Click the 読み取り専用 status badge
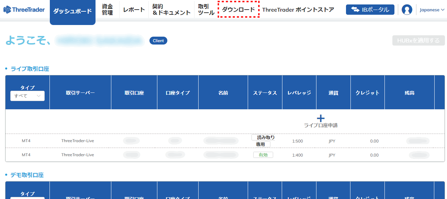Image resolution: width=447 pixels, height=199 pixels. (263, 141)
